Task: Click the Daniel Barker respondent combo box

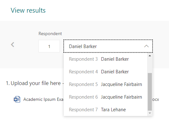Action: [x=108, y=46]
